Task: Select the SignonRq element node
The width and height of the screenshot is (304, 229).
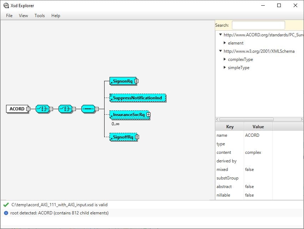Action: [x=122, y=81]
